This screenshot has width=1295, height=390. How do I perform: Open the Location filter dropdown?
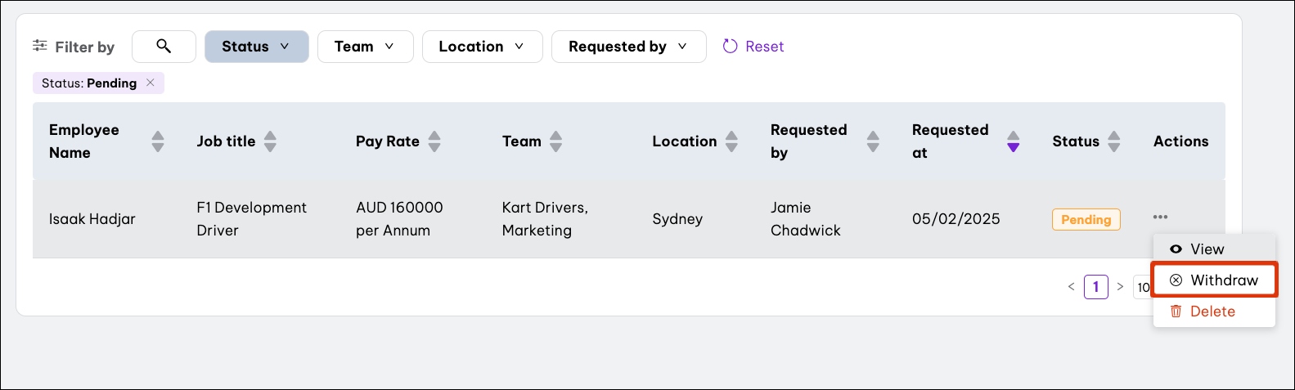[482, 47]
